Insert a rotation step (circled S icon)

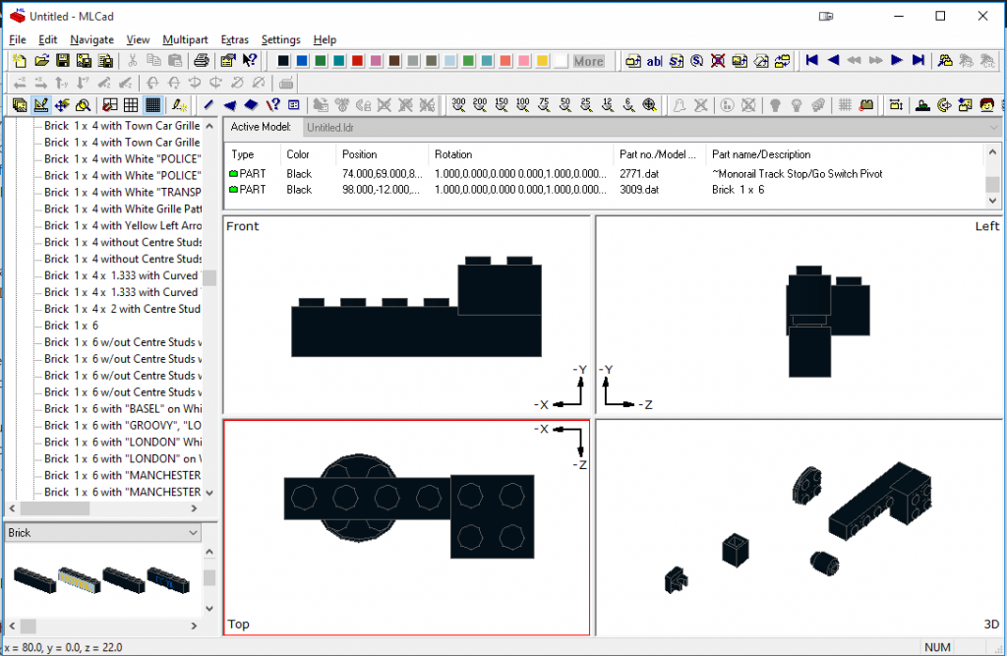point(697,61)
